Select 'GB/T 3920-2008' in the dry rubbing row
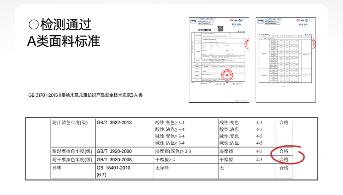This screenshot has height=195, width=343. (x=114, y=160)
